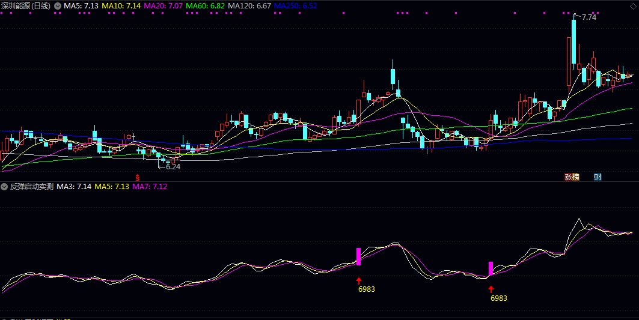Click the first red arrow labeled 6983
Viewport: 639px width, 320px height.
(359, 280)
